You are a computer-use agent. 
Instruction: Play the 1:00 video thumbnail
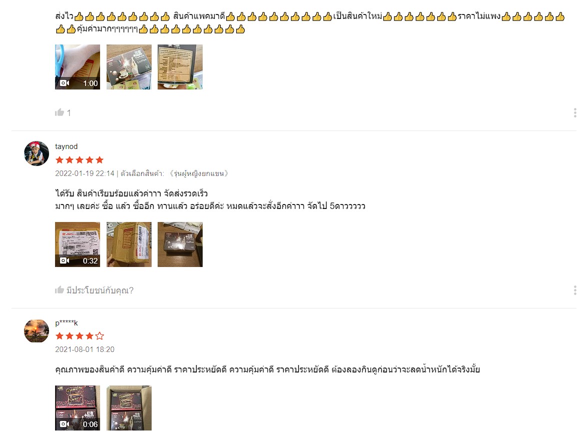click(78, 67)
